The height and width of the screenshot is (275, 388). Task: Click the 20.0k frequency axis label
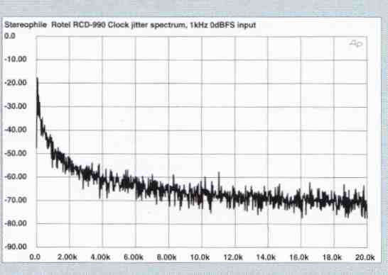[x=365, y=257]
